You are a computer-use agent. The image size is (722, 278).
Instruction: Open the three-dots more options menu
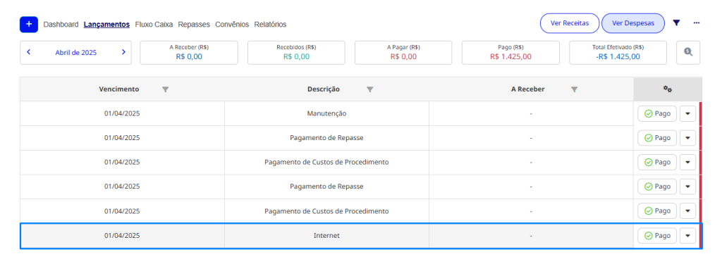pos(696,23)
